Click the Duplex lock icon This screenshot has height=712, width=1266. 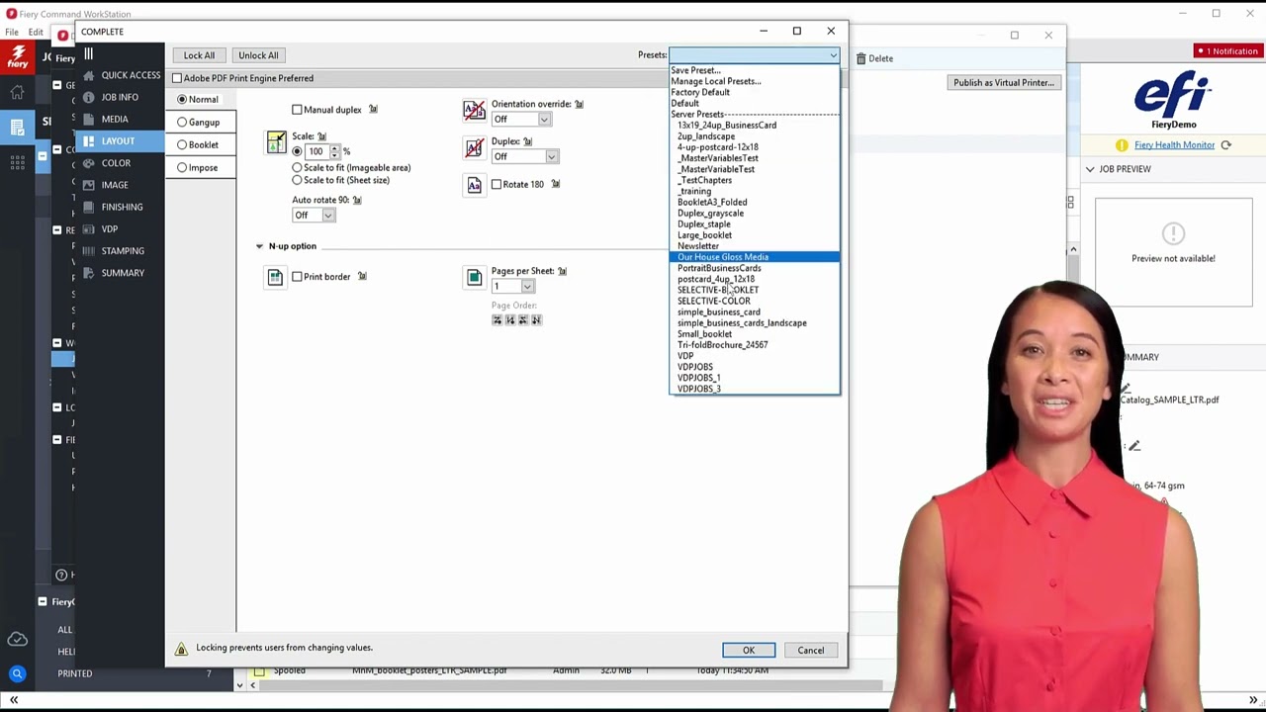click(528, 141)
